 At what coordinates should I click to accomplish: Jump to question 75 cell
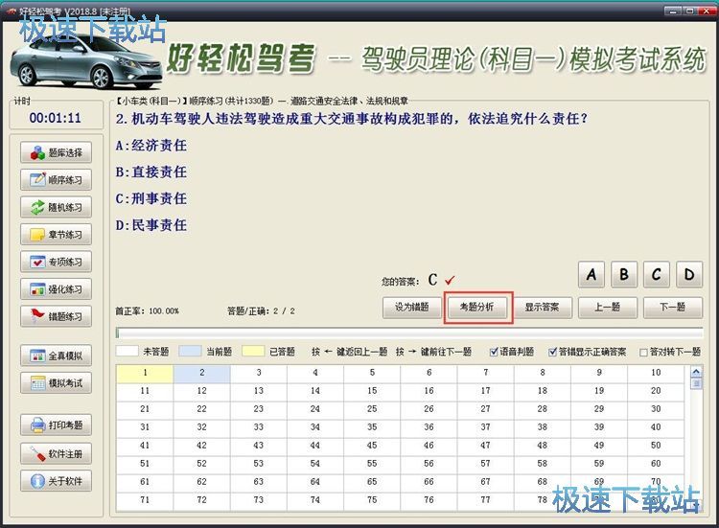point(372,500)
